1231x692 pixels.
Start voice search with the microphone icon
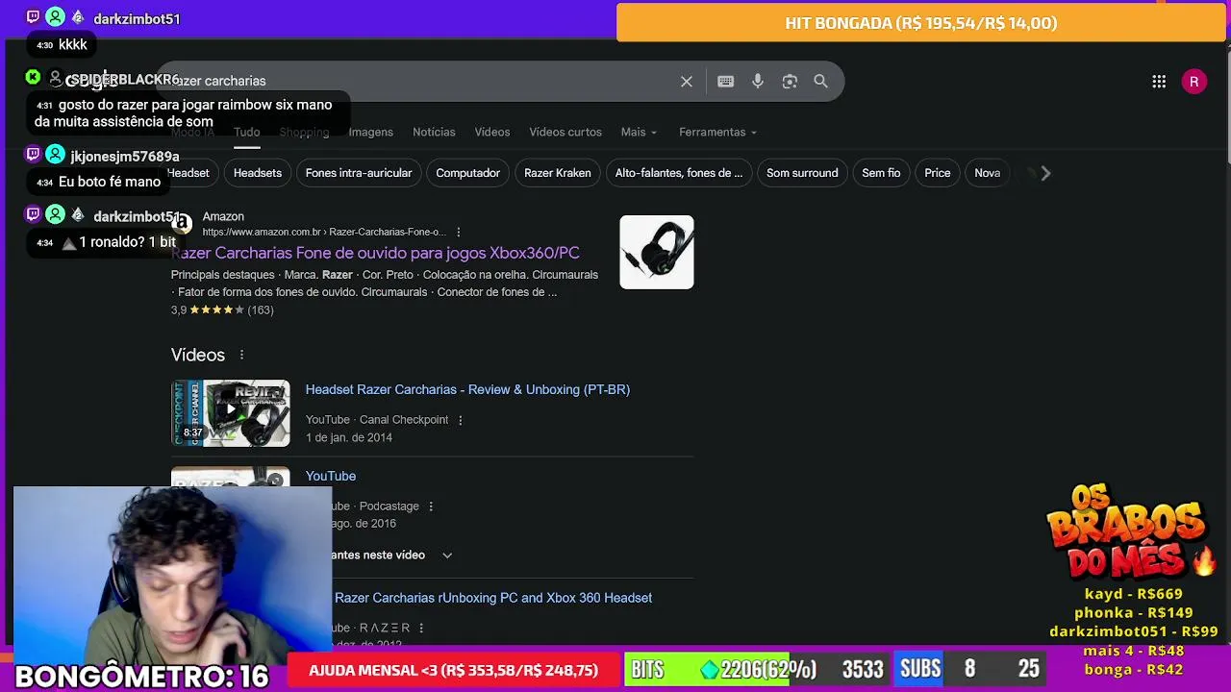click(758, 82)
